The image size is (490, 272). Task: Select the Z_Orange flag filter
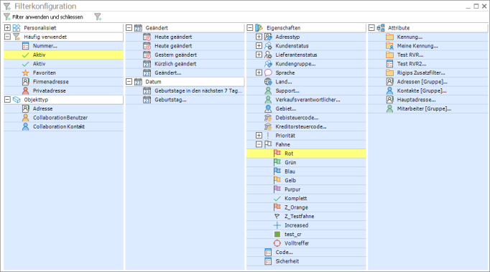[x=306, y=207]
